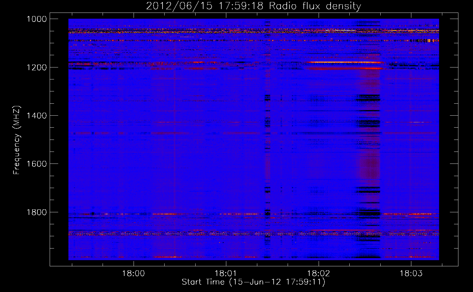Select the 1800 frequency axis label
Screen dimensions: 473x292
(x=37, y=212)
